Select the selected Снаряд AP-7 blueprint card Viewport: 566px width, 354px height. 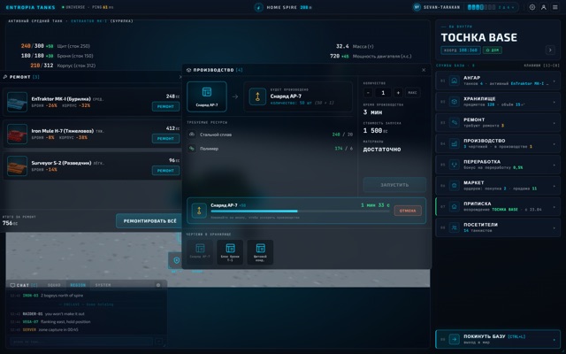(x=207, y=96)
